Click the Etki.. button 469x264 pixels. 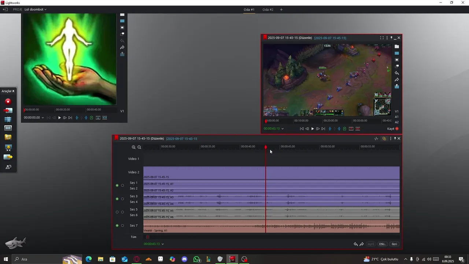click(382, 244)
